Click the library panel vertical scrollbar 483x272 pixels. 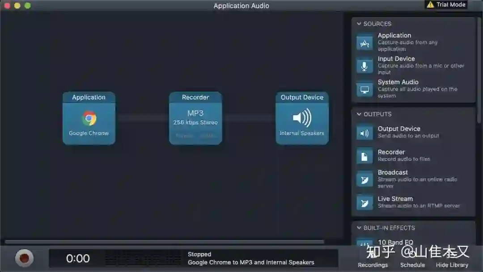pos(479,71)
